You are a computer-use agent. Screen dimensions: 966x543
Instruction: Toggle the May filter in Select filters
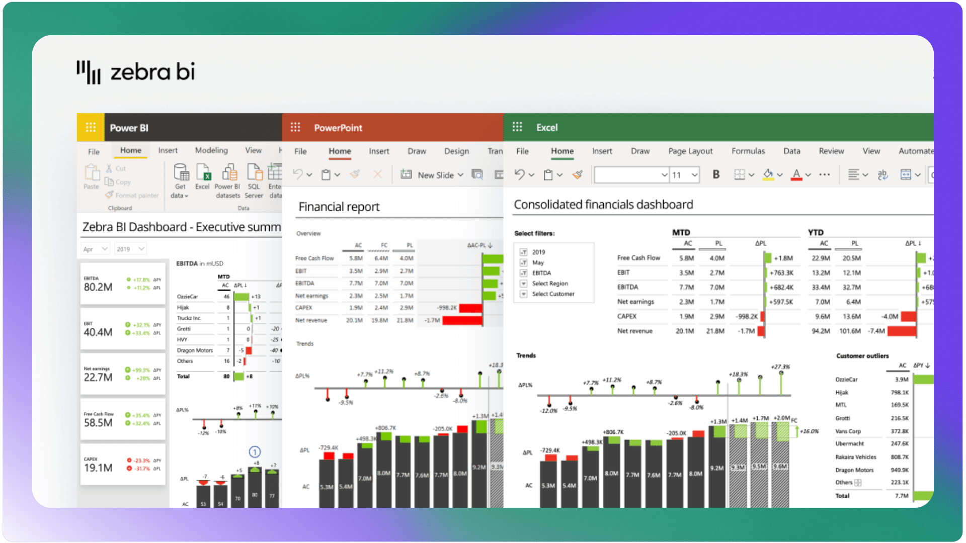point(523,262)
